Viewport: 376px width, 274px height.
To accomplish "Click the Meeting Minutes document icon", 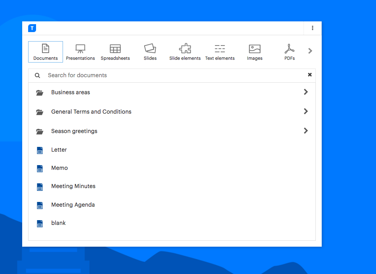I will coord(40,187).
